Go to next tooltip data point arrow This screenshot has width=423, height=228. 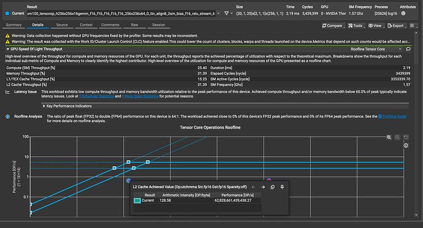click(263, 187)
